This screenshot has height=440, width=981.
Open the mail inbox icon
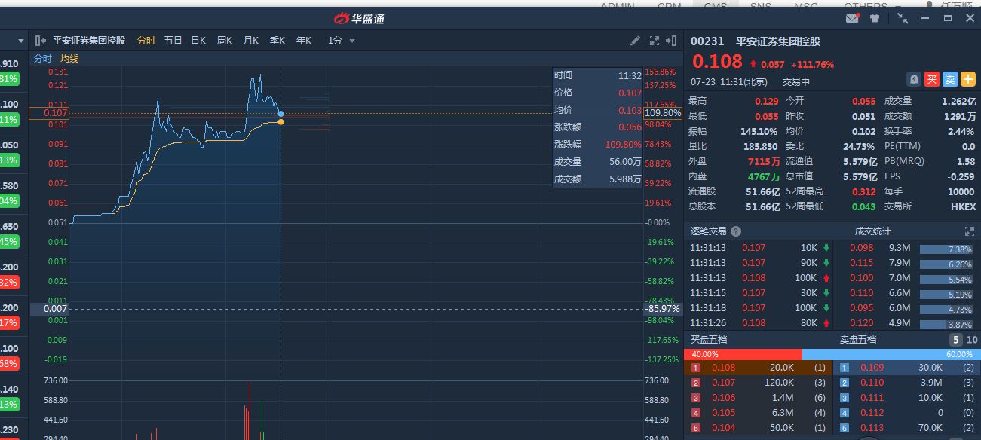tap(853, 19)
